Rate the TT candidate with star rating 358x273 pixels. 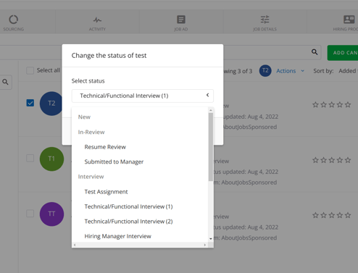pyautogui.click(x=331, y=215)
